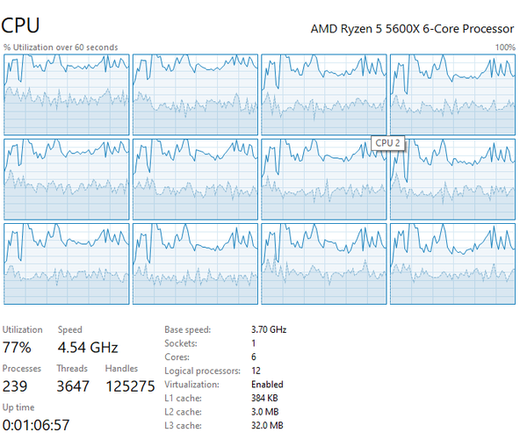Screen dimensions: 527x447
Task: Click the large CPU heading
Action: [20, 26]
